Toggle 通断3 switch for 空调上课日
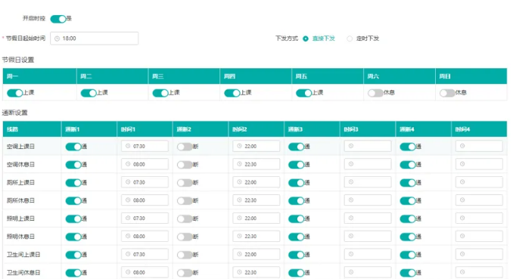 point(297,147)
